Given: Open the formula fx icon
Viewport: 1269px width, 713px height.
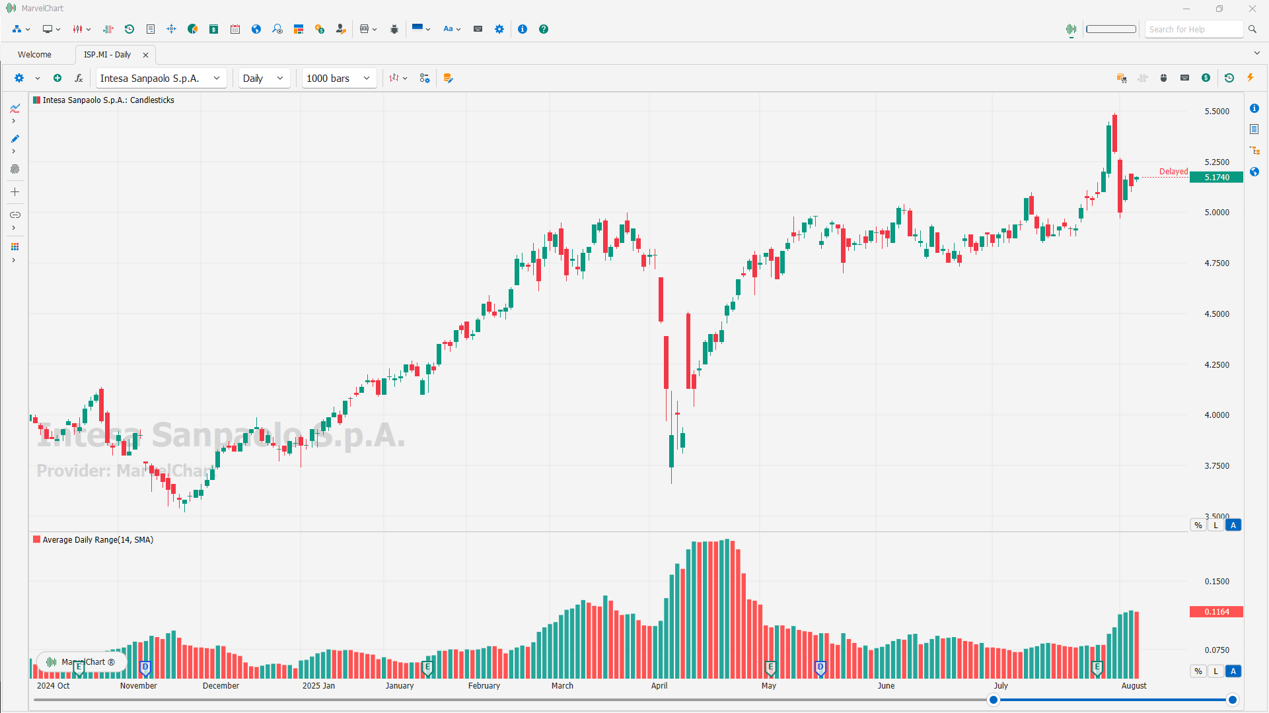Looking at the screenshot, I should tap(79, 78).
